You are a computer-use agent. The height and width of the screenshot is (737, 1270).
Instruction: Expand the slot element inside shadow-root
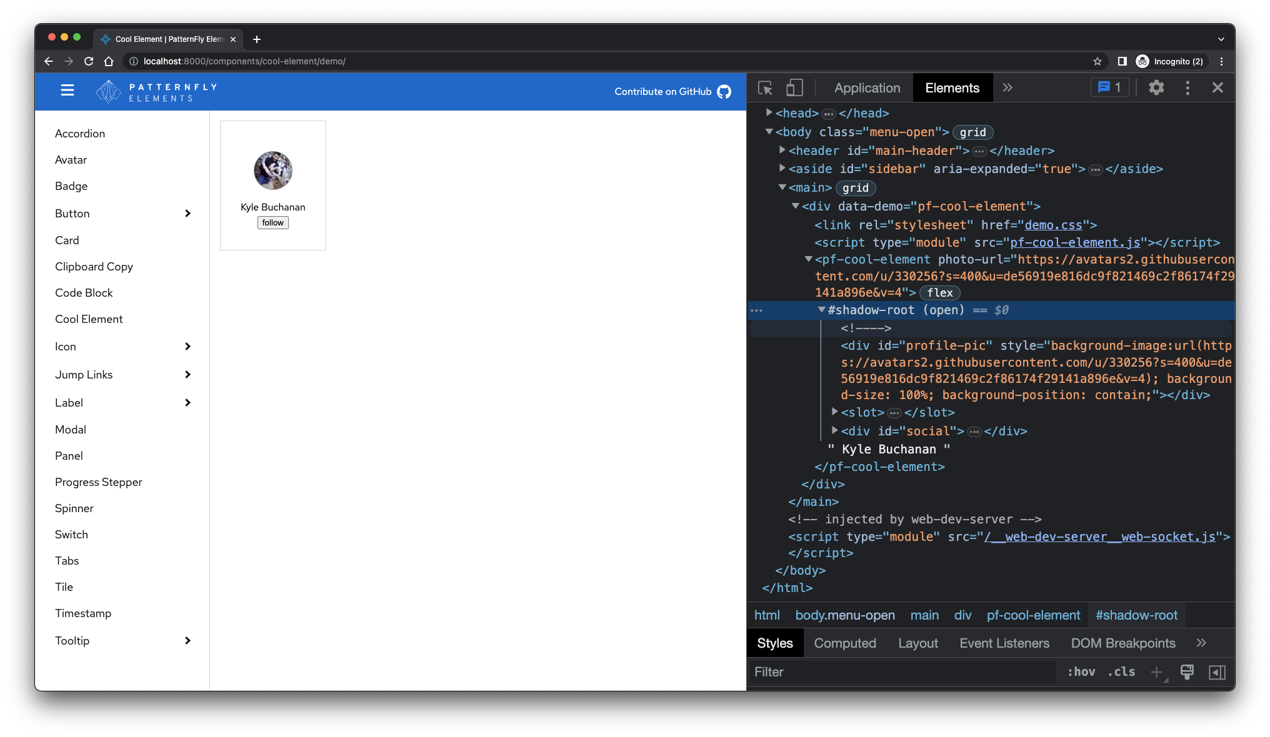[834, 412]
